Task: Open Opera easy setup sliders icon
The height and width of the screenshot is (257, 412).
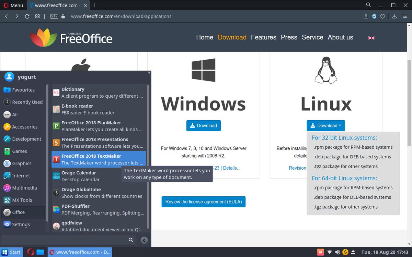Action: [x=405, y=16]
